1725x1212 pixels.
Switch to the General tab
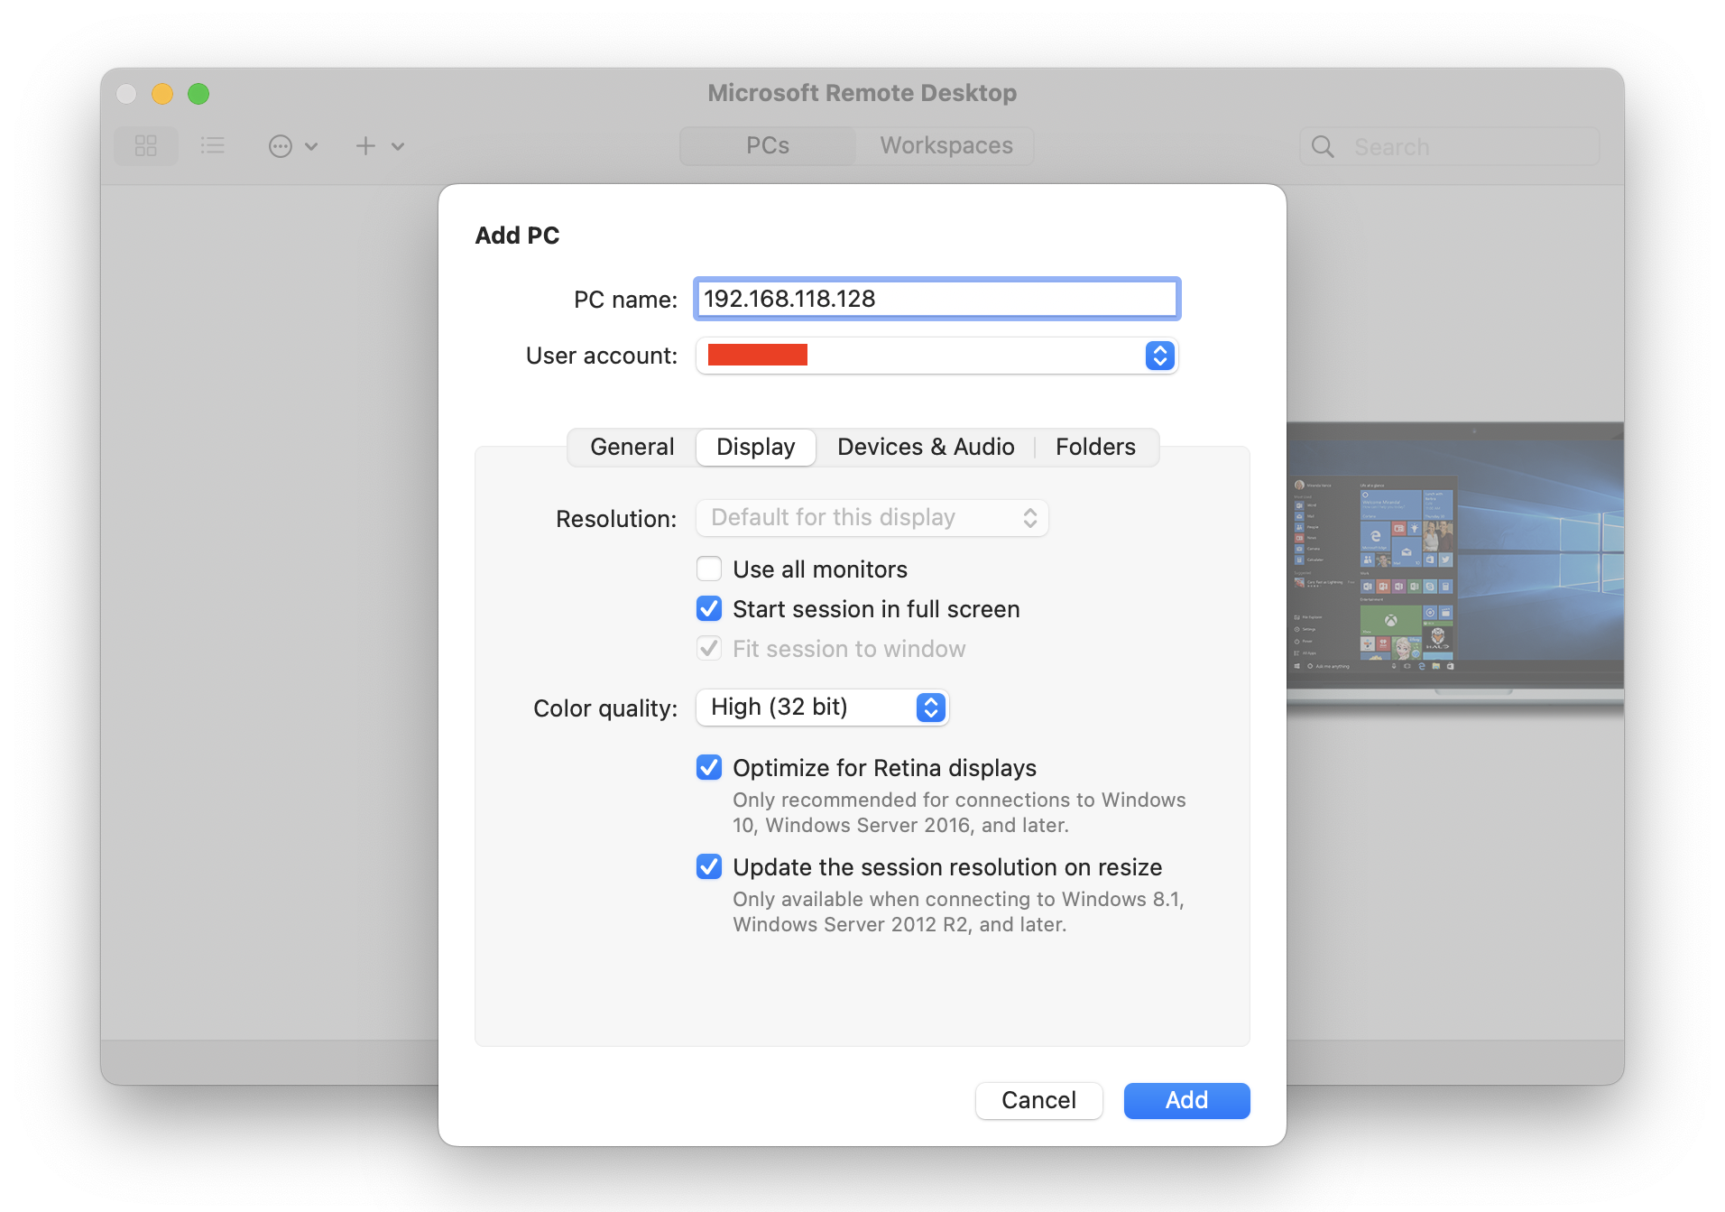632,447
